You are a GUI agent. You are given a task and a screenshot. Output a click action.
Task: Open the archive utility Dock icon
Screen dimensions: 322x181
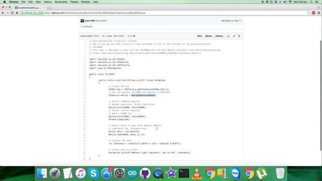click(x=222, y=173)
